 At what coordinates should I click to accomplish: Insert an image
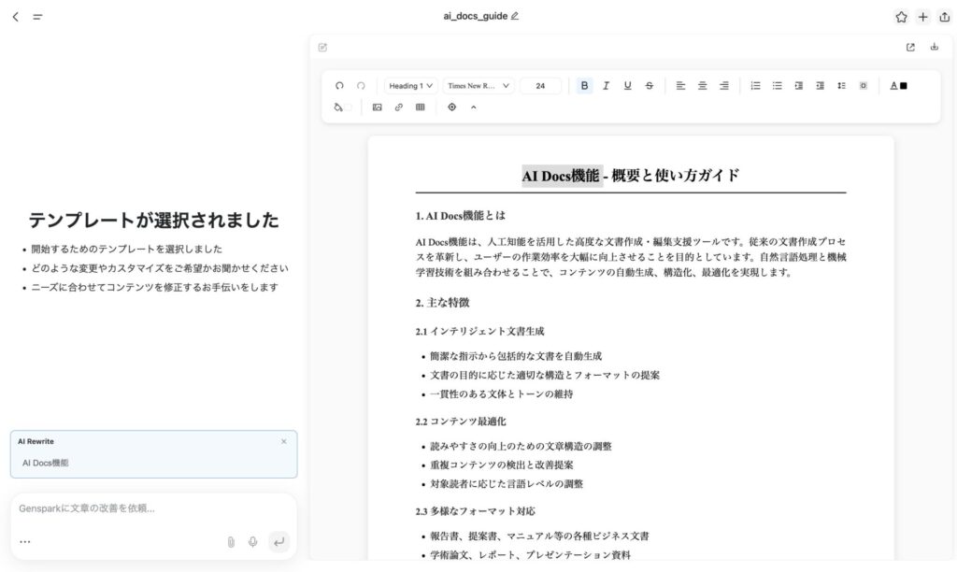[x=378, y=107]
